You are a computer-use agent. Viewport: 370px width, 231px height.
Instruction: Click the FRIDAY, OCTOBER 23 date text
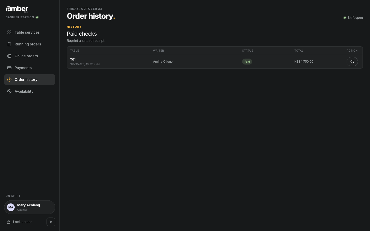click(85, 9)
